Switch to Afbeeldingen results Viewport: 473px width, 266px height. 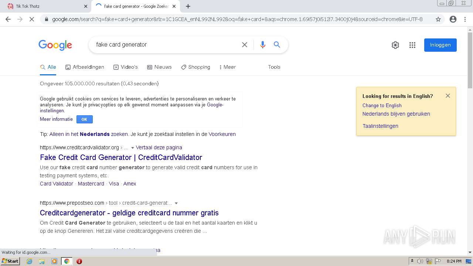(x=85, y=67)
